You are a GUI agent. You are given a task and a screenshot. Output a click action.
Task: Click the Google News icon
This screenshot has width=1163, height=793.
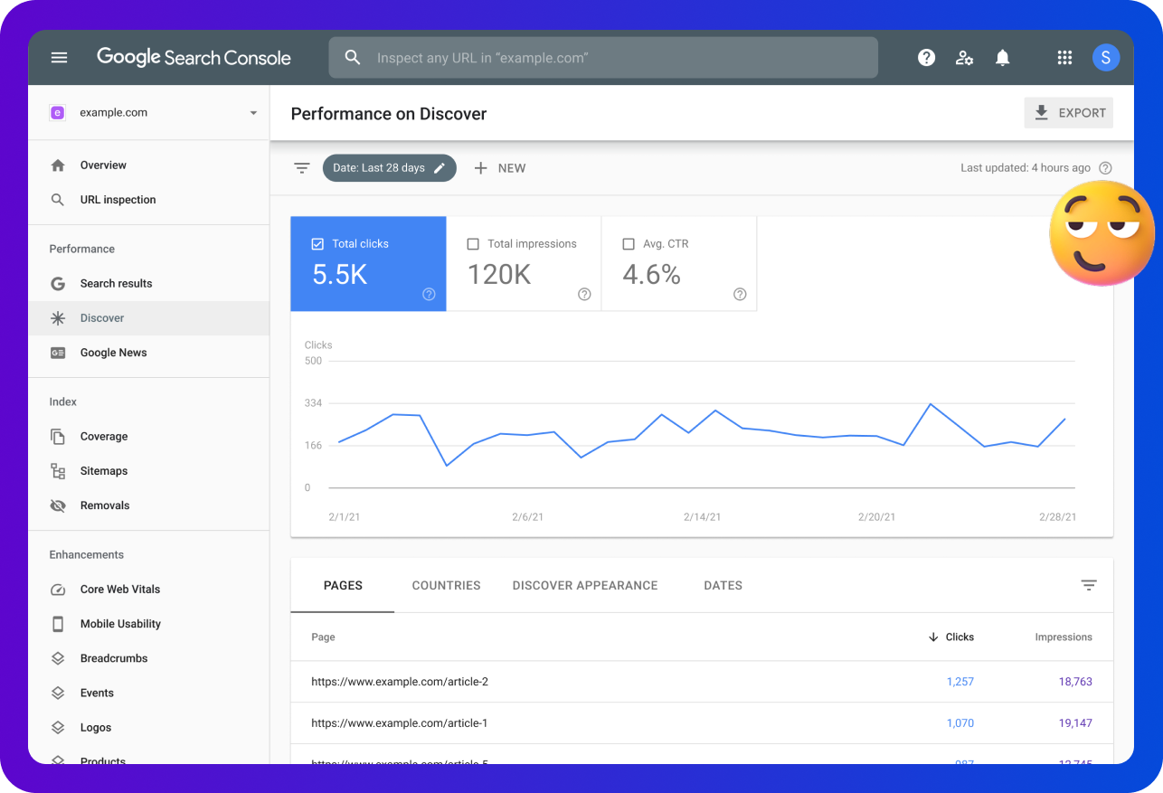point(58,353)
